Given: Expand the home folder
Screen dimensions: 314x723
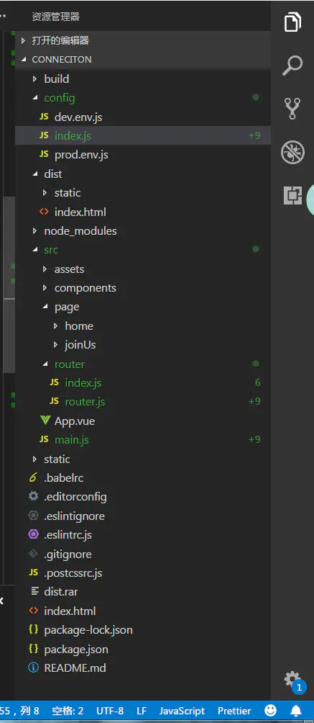Looking at the screenshot, I should (143, 326).
